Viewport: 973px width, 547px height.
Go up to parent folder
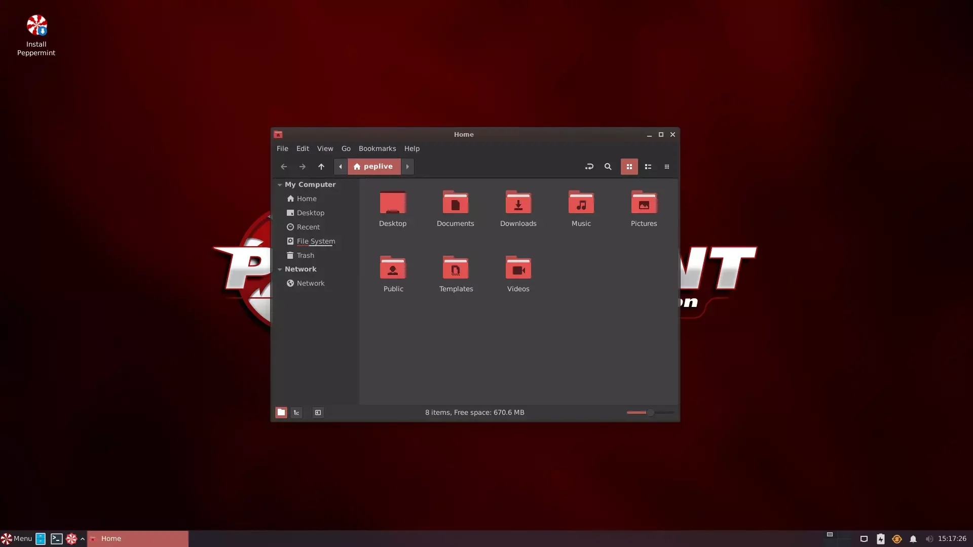pos(321,167)
